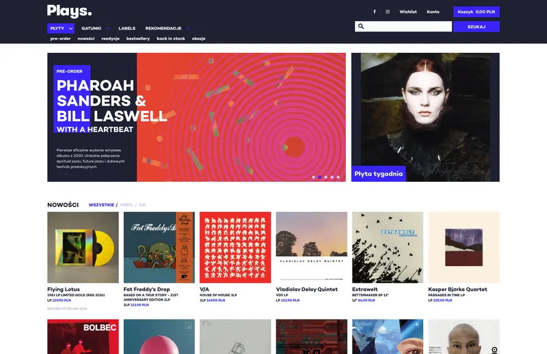This screenshot has height=354, width=547.
Task: Open VD5 LP title
Action: 282,295
